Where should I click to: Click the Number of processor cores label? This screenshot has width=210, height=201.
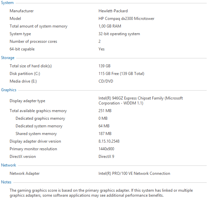click(34, 41)
